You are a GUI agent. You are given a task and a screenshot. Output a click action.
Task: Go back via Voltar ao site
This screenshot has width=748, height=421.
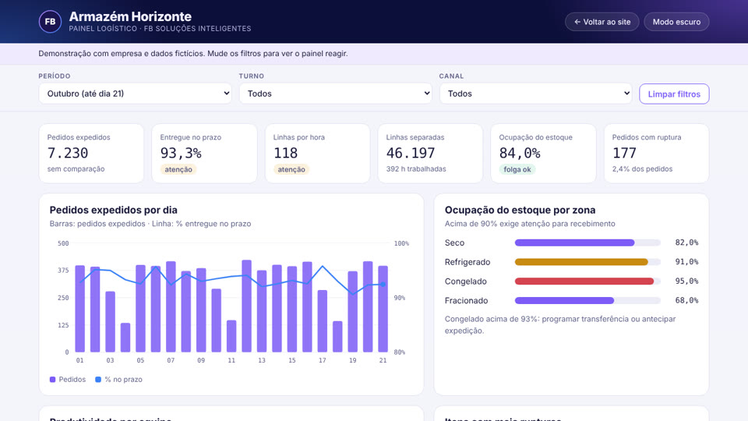pyautogui.click(x=602, y=22)
